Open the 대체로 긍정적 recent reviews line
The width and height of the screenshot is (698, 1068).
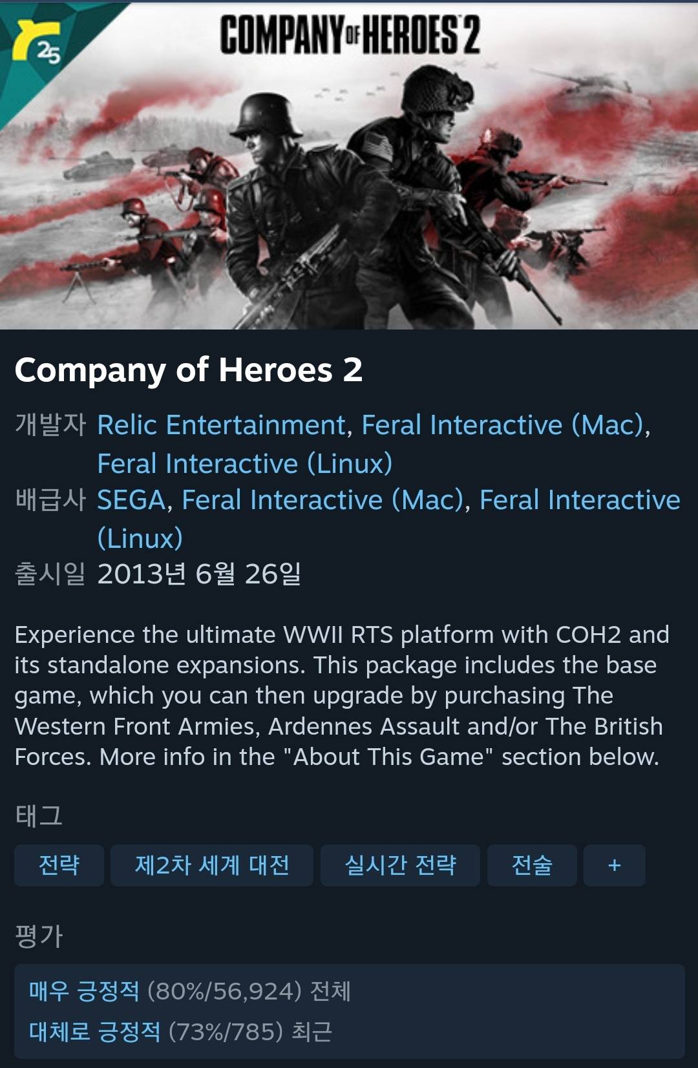click(x=180, y=1031)
